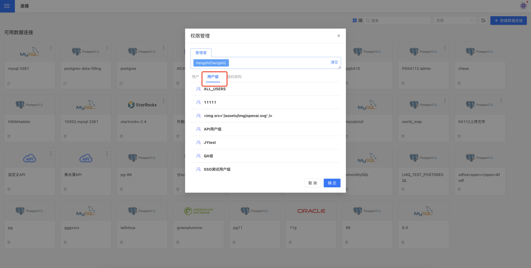Switch to the 组织架构 tab
The image size is (531, 268).
[x=234, y=77]
